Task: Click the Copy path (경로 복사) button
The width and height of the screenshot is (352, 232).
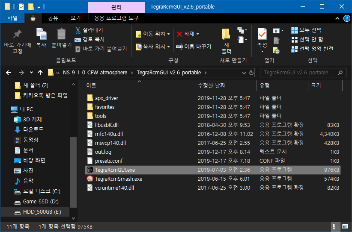Action: 90,39
